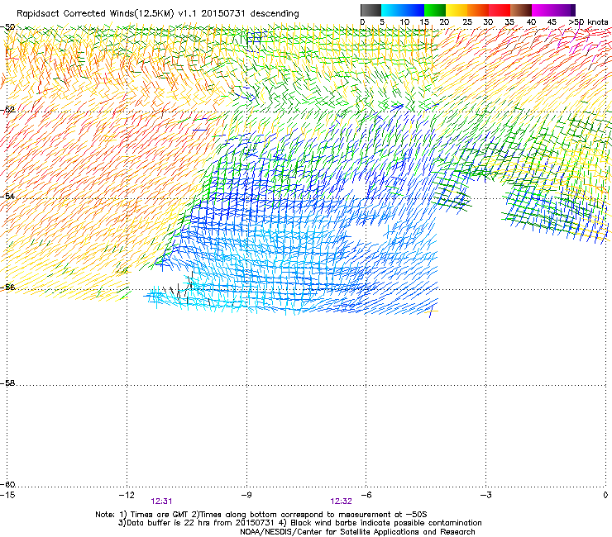This screenshot has width=612, height=537.
Task: Click the '>50 knots' legend label
Action: coord(588,22)
